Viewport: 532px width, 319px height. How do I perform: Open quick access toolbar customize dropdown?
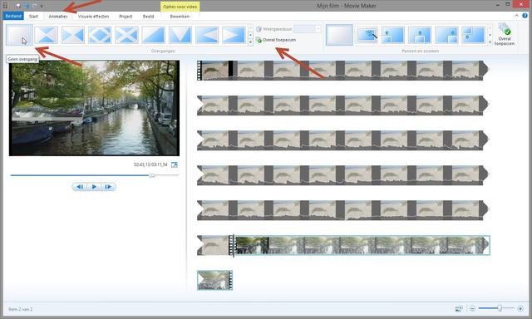(42, 6)
